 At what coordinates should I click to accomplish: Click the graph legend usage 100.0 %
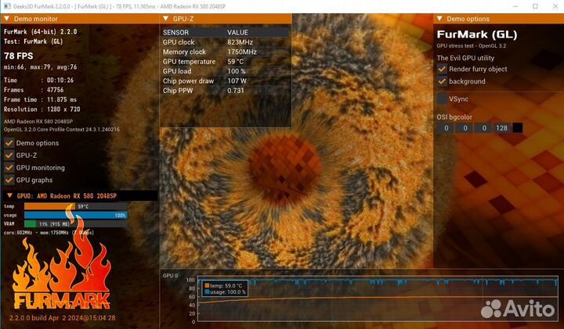225,292
